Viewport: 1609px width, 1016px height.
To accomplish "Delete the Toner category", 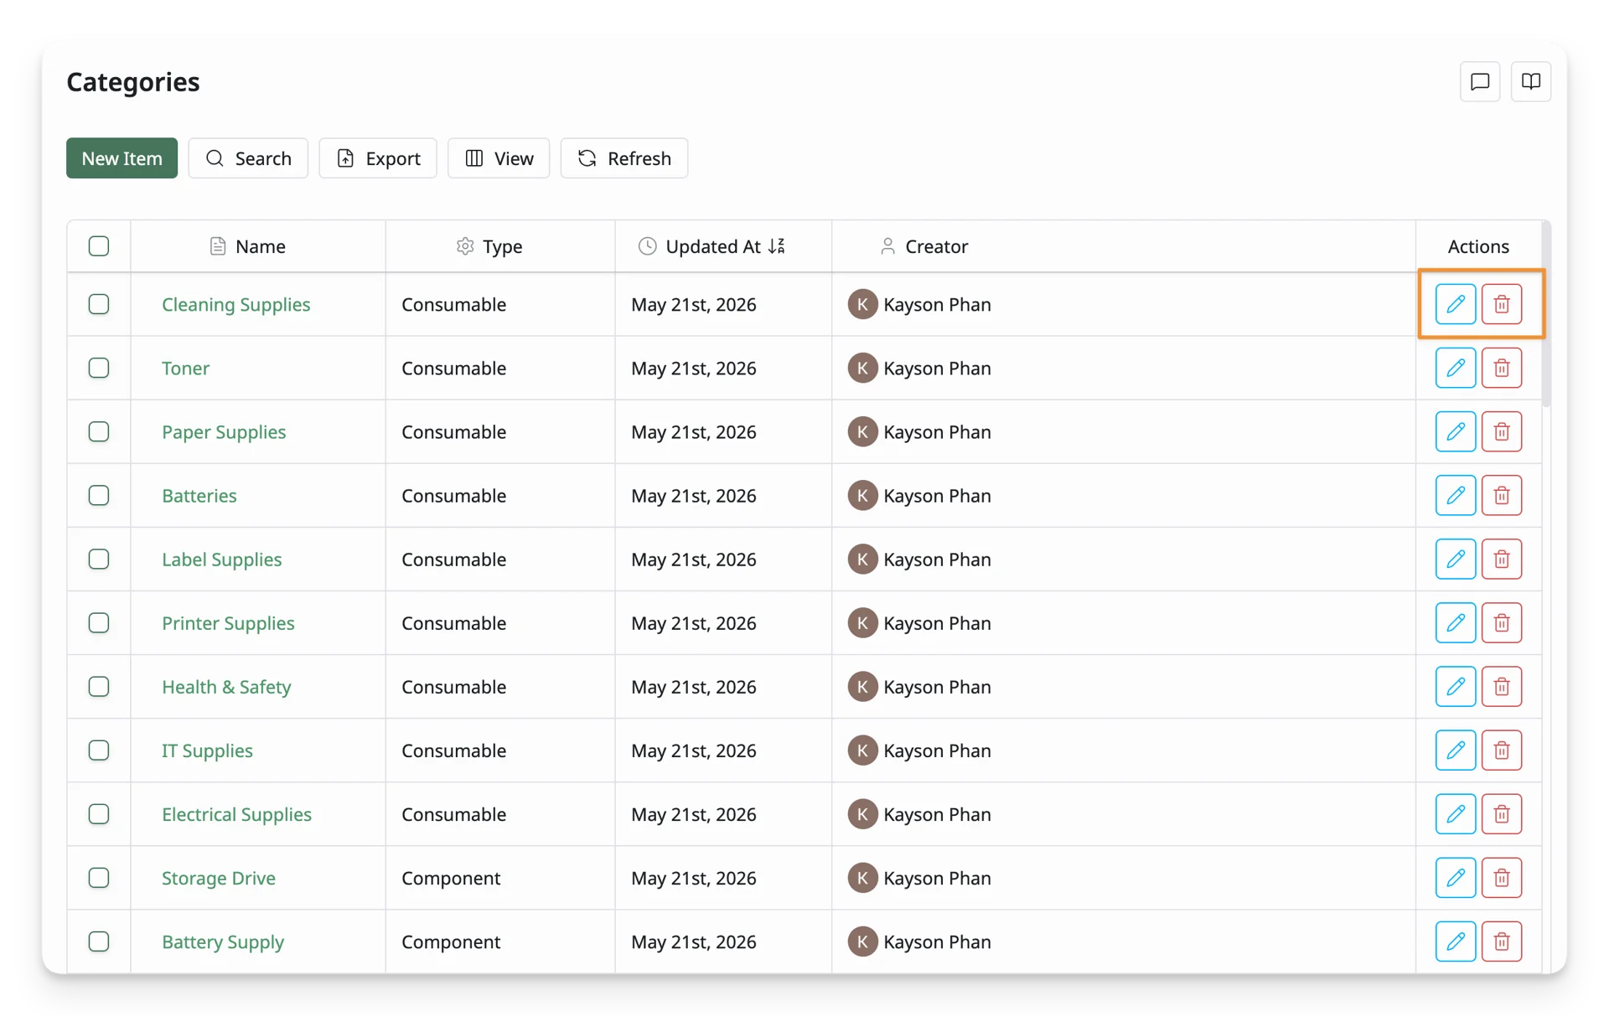I will 1501,368.
